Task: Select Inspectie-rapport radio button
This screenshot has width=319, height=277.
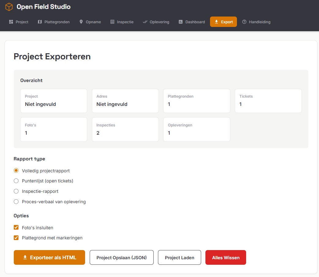Action: pos(16,191)
